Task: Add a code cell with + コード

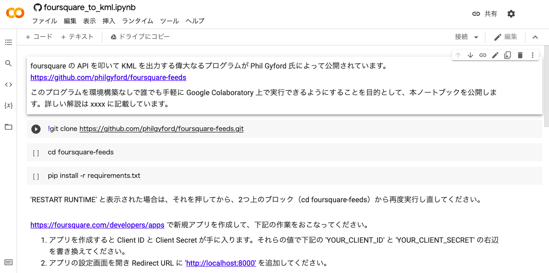Action: tap(39, 37)
